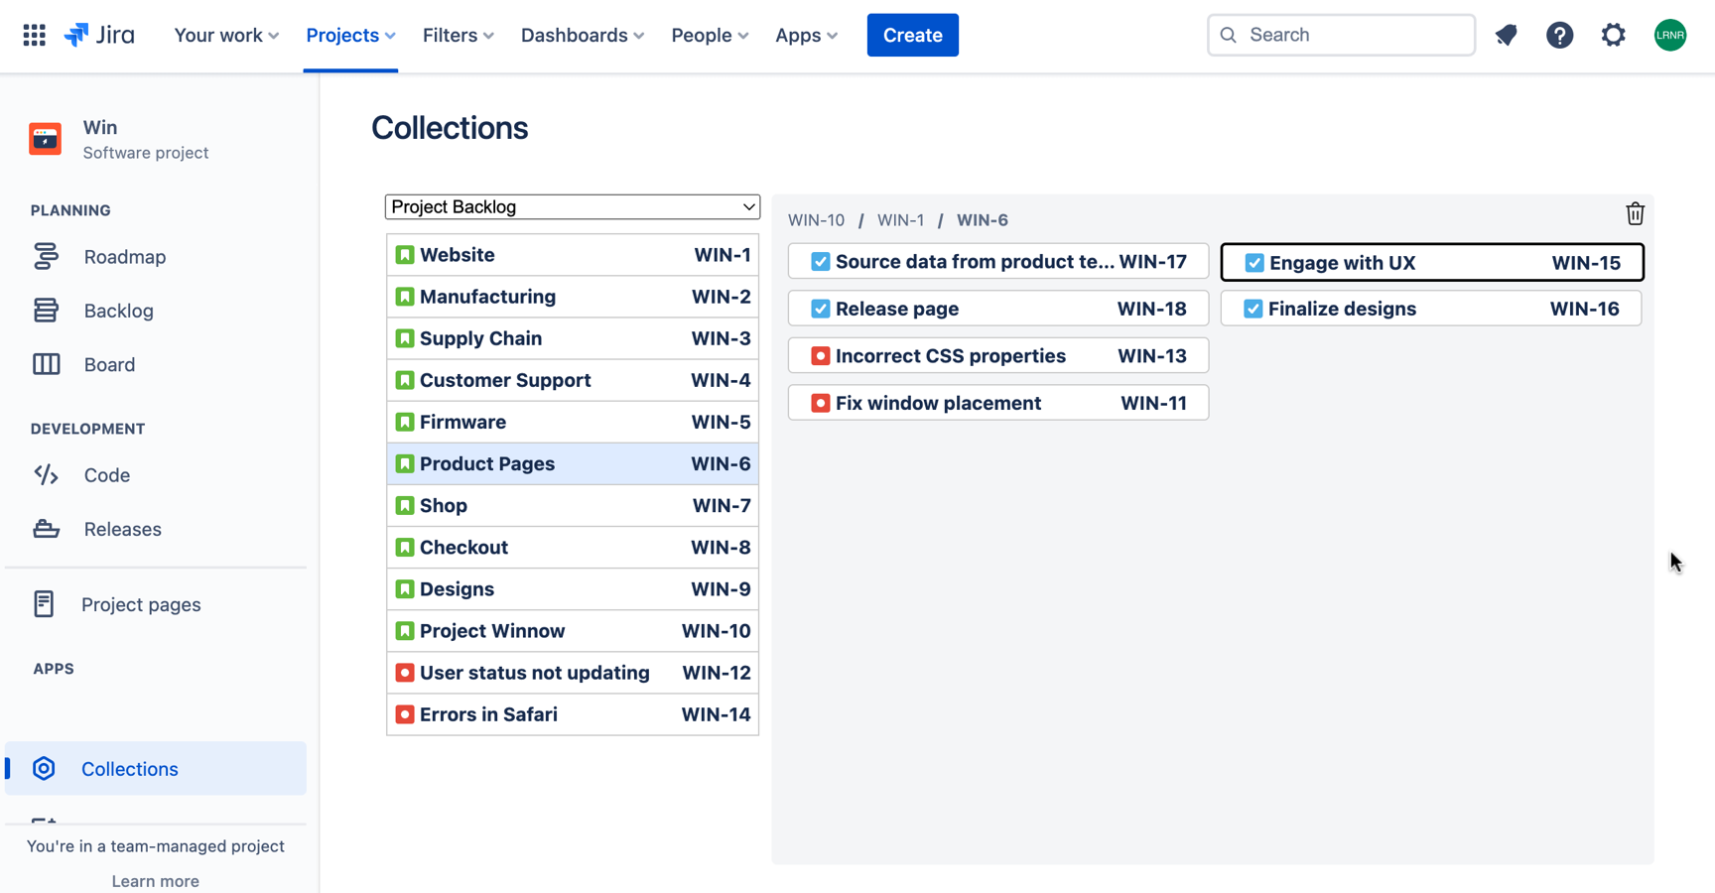Image resolution: width=1715 pixels, height=893 pixels.
Task: Click the user avatar in top right
Action: point(1669,36)
